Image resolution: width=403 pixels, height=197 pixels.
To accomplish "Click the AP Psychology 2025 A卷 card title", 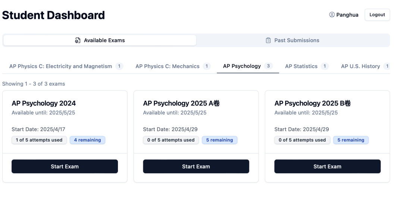I will [181, 103].
